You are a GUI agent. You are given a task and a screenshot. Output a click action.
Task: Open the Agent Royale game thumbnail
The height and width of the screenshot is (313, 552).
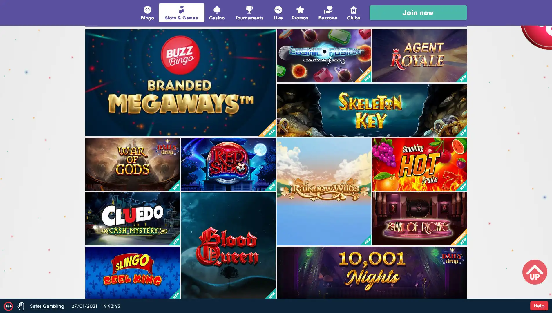pos(419,56)
